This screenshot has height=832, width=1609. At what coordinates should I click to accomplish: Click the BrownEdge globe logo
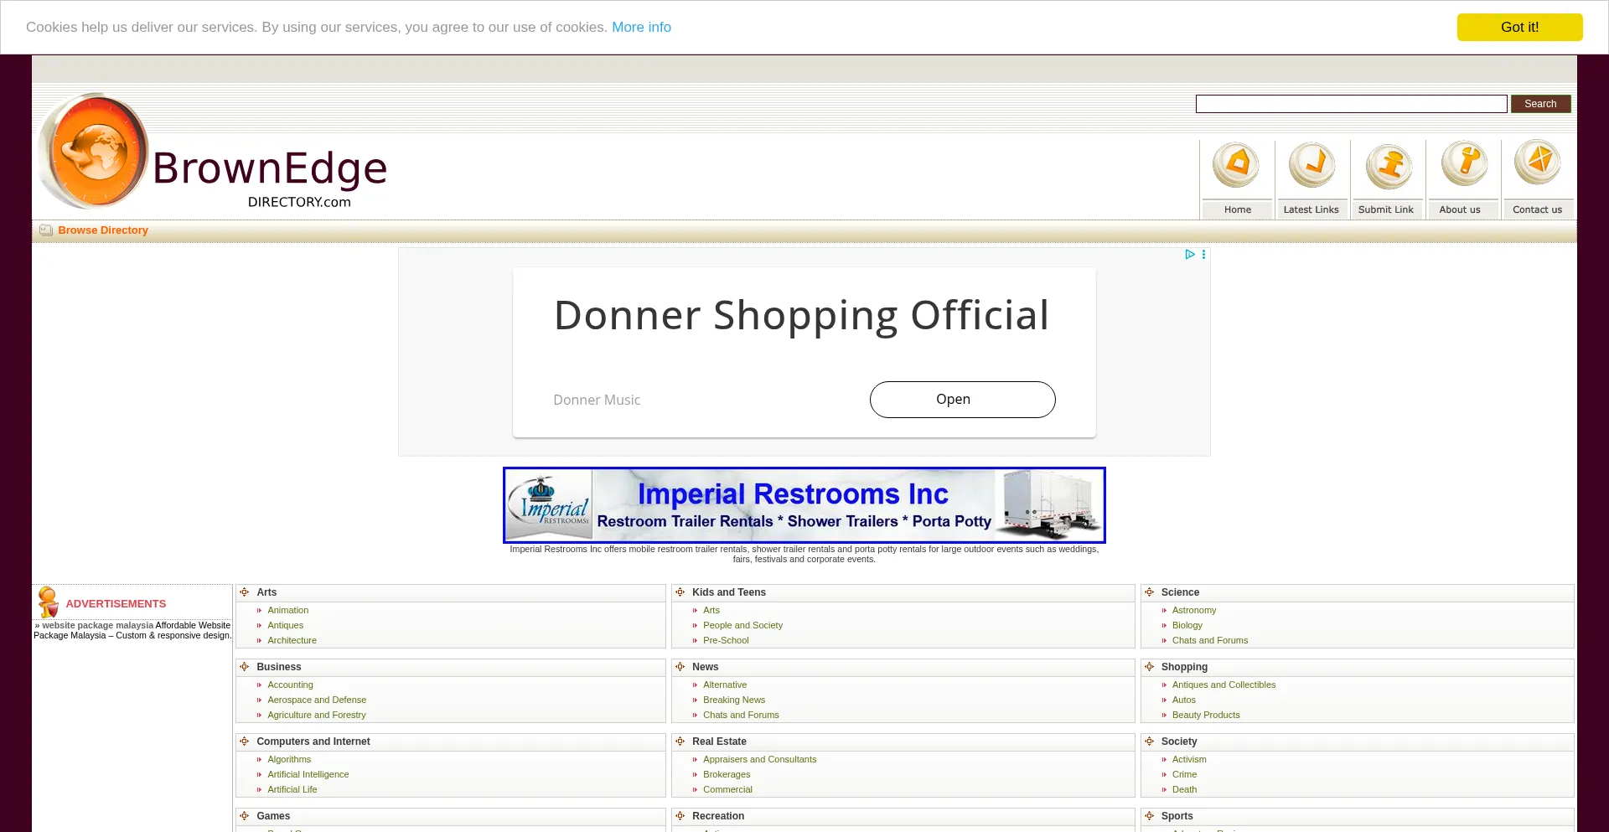95,152
